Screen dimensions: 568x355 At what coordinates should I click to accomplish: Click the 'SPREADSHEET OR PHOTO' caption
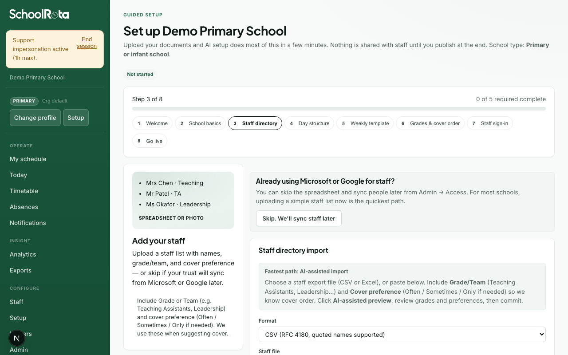[171, 218]
